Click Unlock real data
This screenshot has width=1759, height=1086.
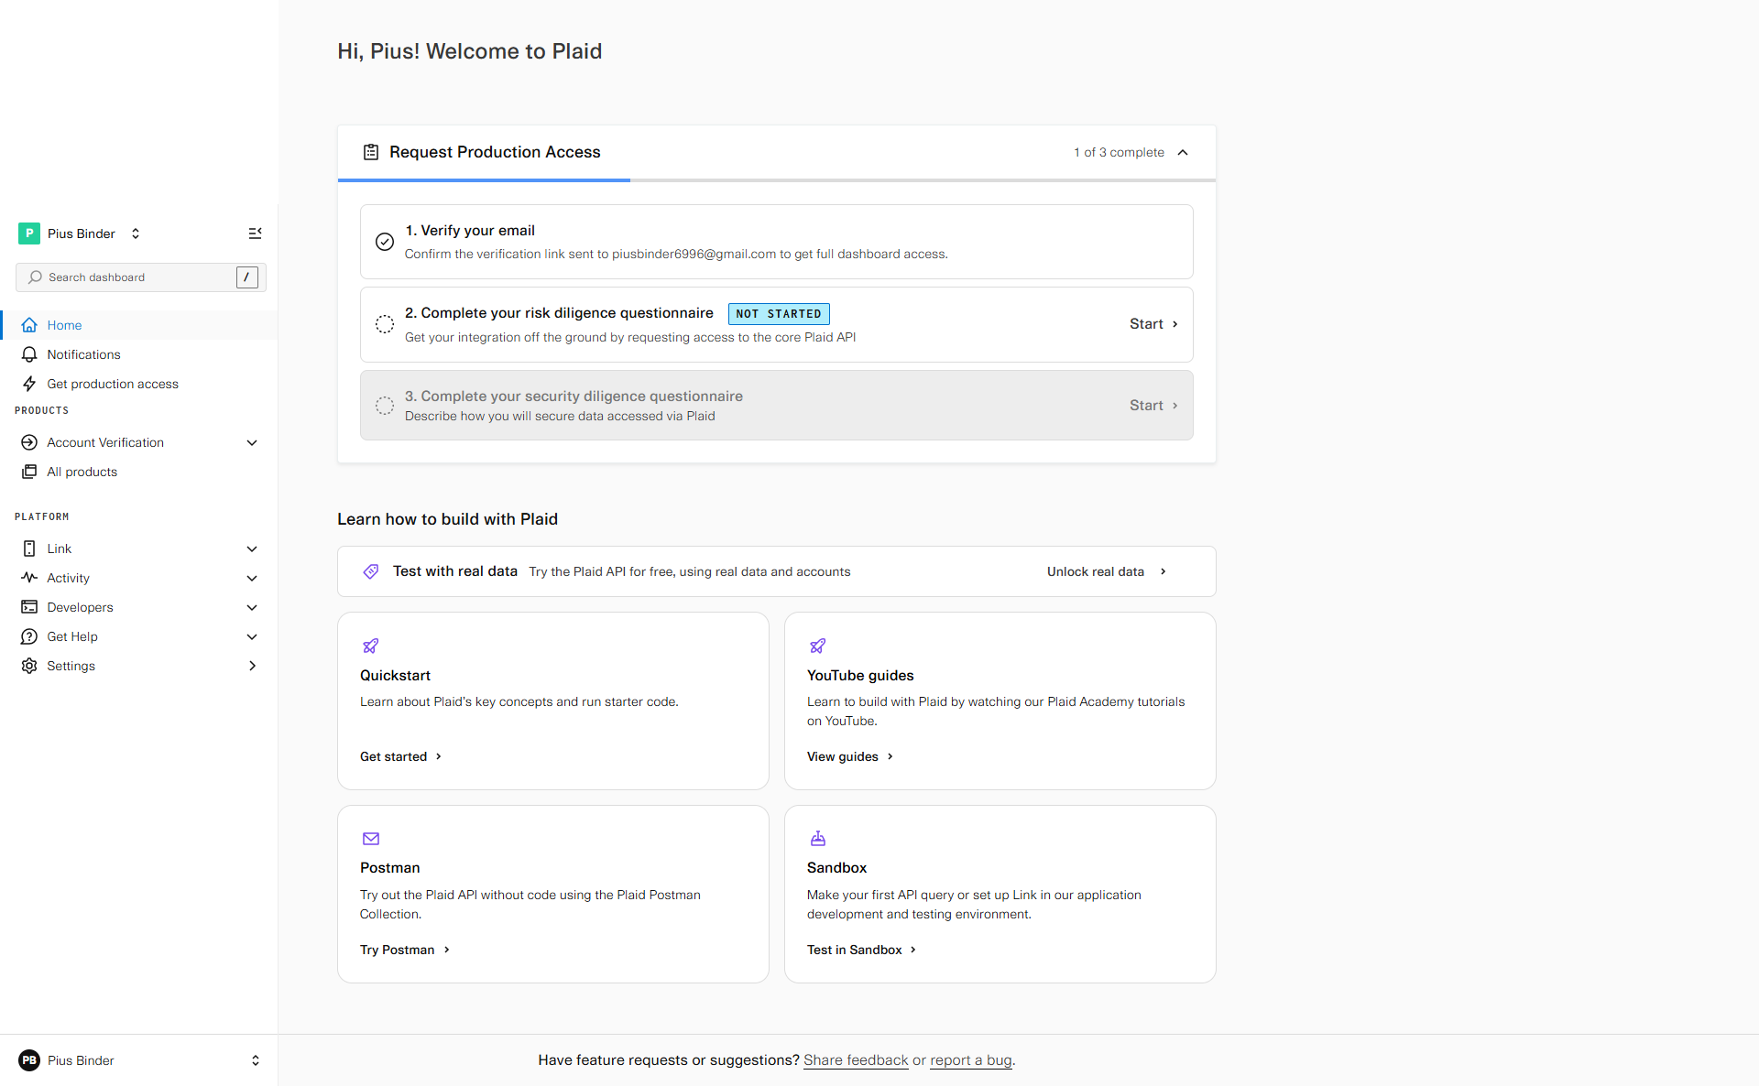[1107, 571]
